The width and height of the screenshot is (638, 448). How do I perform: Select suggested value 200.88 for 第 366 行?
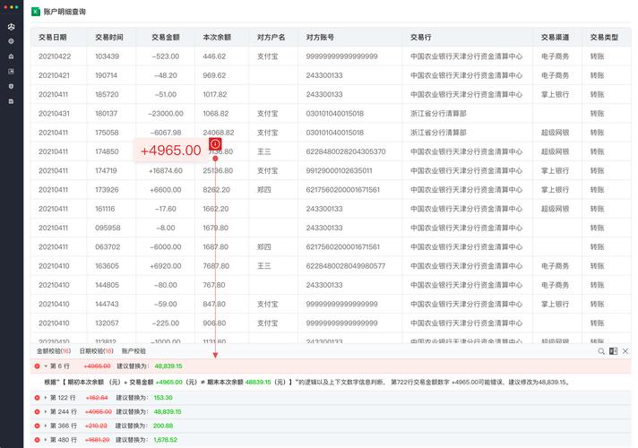(x=163, y=426)
